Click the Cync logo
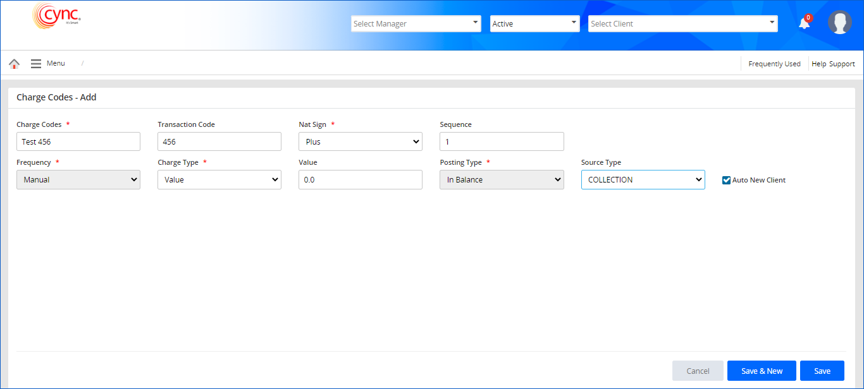Viewport: 864px width, 389px height. tap(56, 16)
